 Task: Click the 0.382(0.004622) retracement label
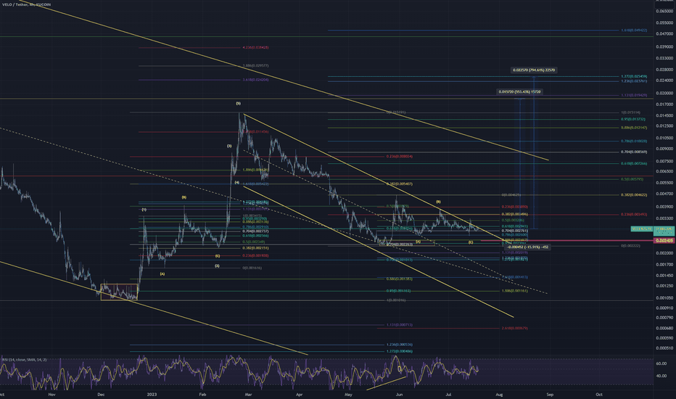coord(634,195)
